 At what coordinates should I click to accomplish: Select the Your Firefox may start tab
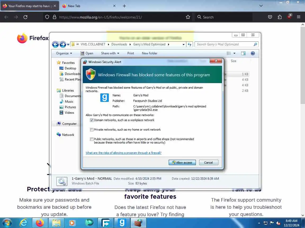pyautogui.click(x=29, y=6)
